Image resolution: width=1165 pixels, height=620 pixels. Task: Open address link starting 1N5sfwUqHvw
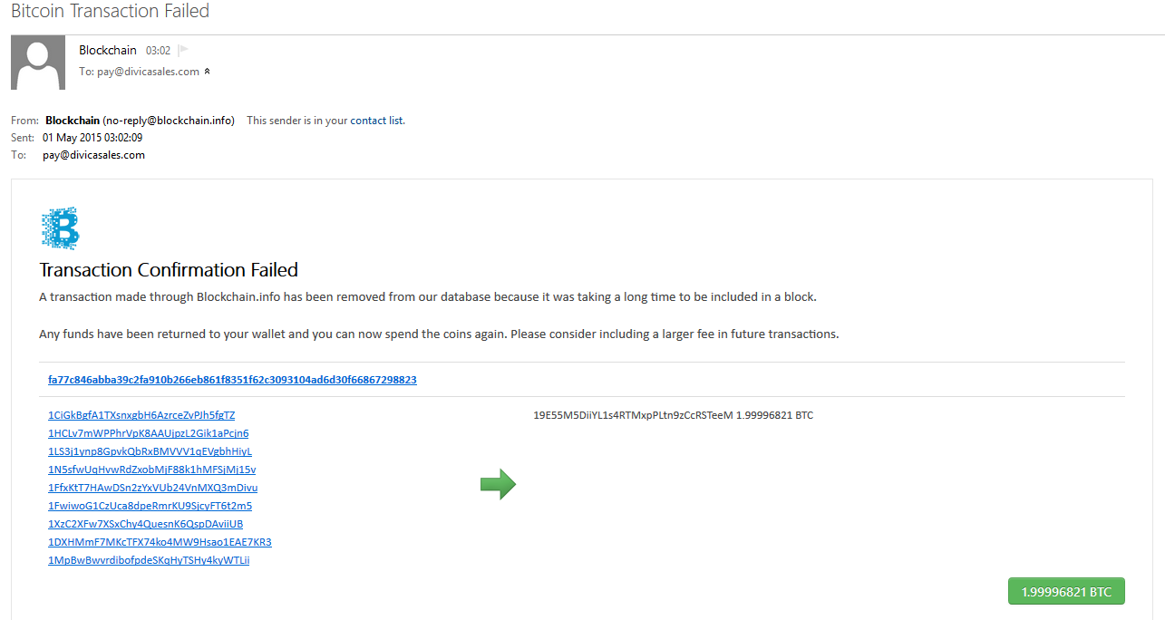click(x=152, y=470)
